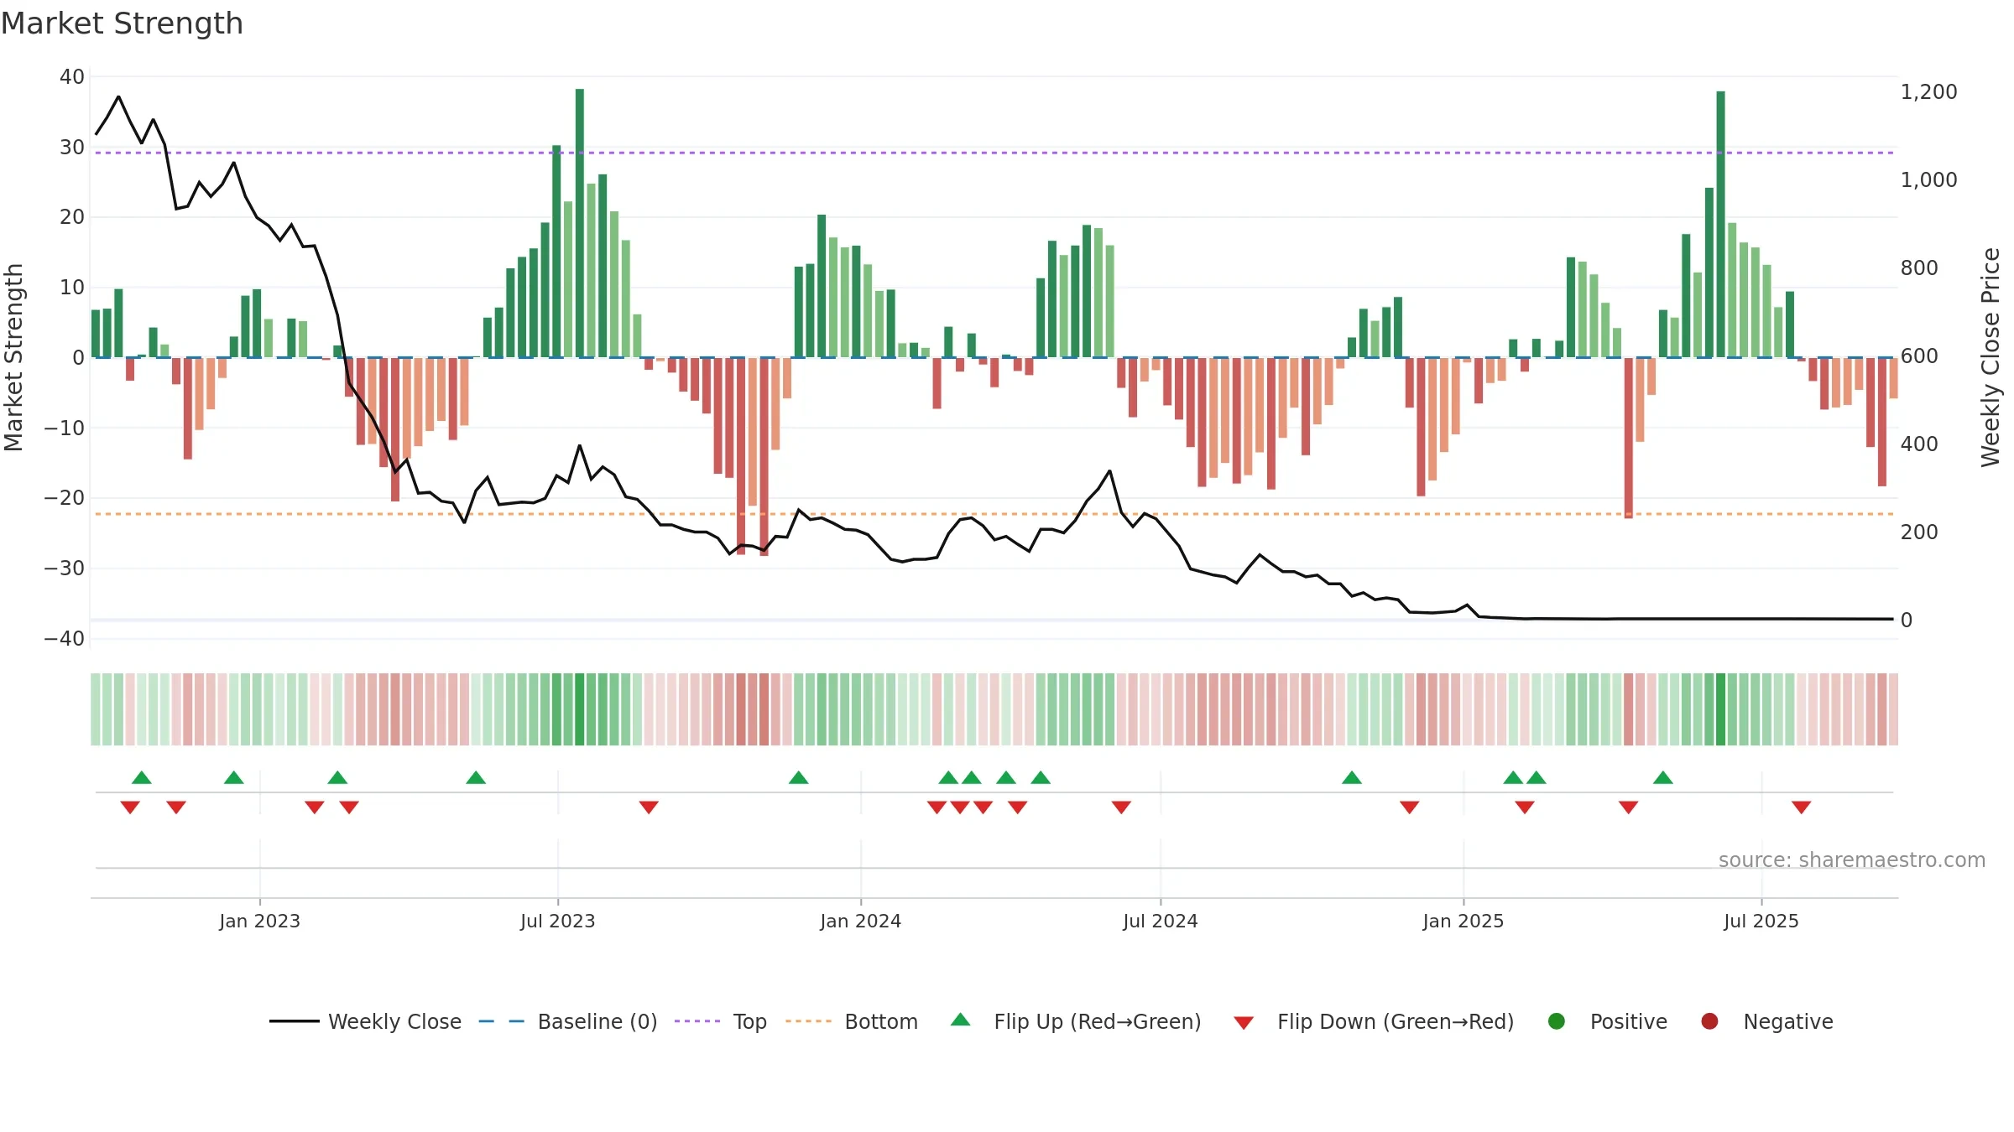Toggle the Top legend entry
This screenshot has width=2014, height=1132.
point(721,1021)
